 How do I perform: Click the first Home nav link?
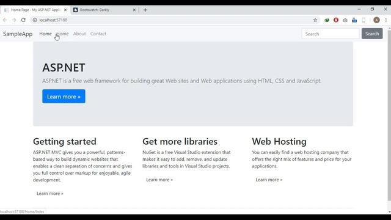[x=45, y=34]
